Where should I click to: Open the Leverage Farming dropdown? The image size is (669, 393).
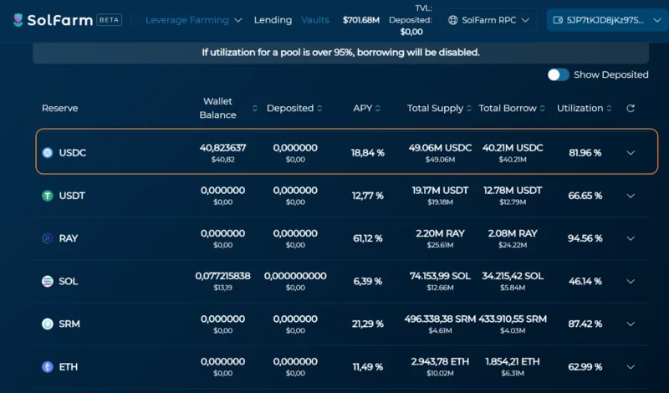(194, 20)
